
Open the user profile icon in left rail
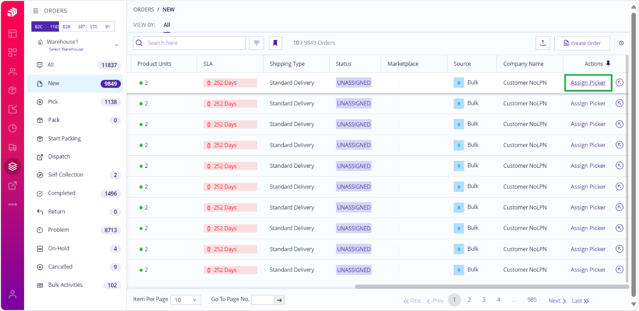point(13,294)
